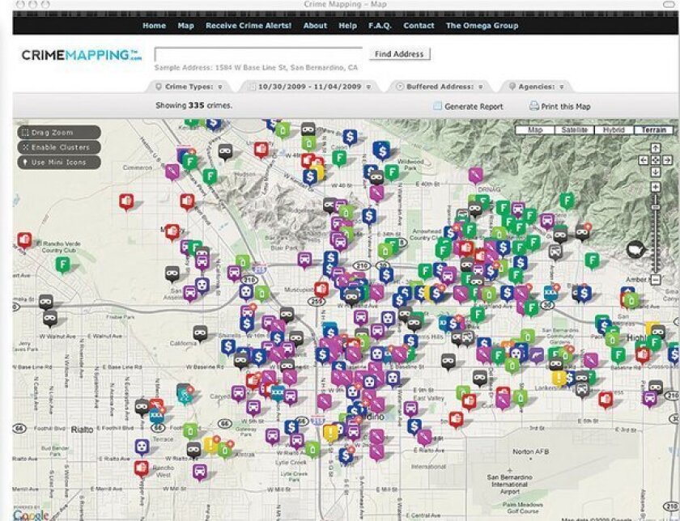Click the zoom slider handle
The width and height of the screenshot is (680, 521).
click(x=655, y=207)
